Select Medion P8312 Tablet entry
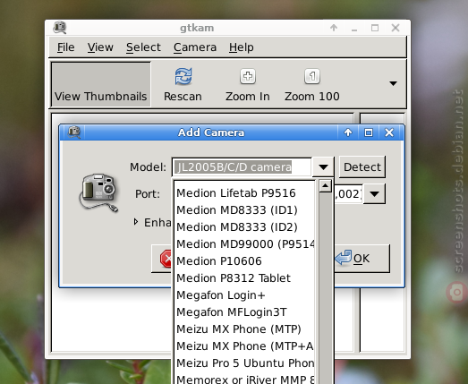Viewport: 468px width, 384px height. [244, 278]
